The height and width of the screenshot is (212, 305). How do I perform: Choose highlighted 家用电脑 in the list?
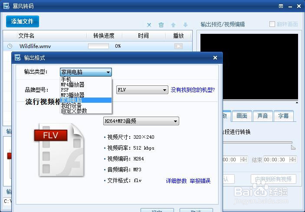(86, 100)
